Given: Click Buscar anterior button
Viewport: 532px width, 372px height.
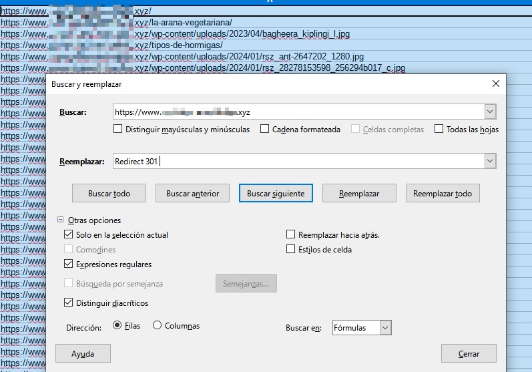Looking at the screenshot, I should pyautogui.click(x=192, y=194).
